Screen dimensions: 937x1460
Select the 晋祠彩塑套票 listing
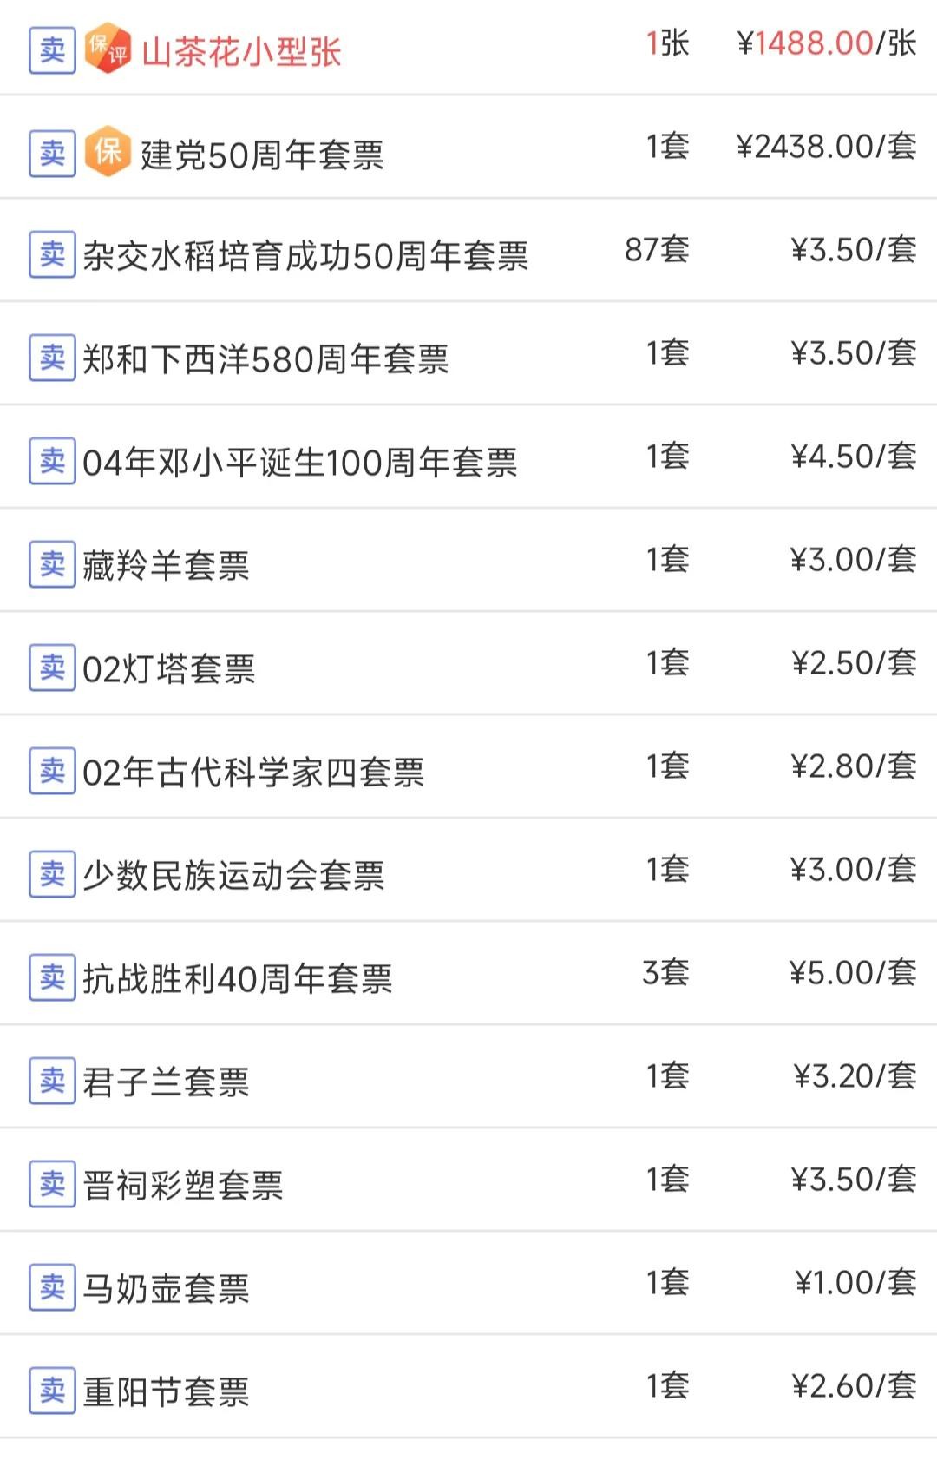tap(183, 1185)
